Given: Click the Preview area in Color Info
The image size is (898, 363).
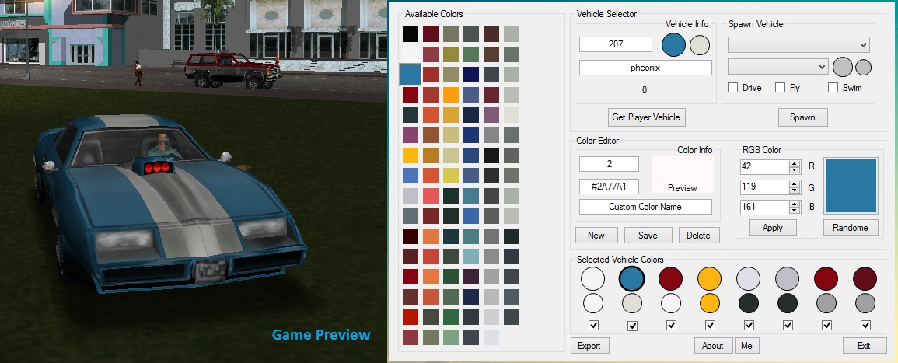Looking at the screenshot, I should [x=683, y=175].
